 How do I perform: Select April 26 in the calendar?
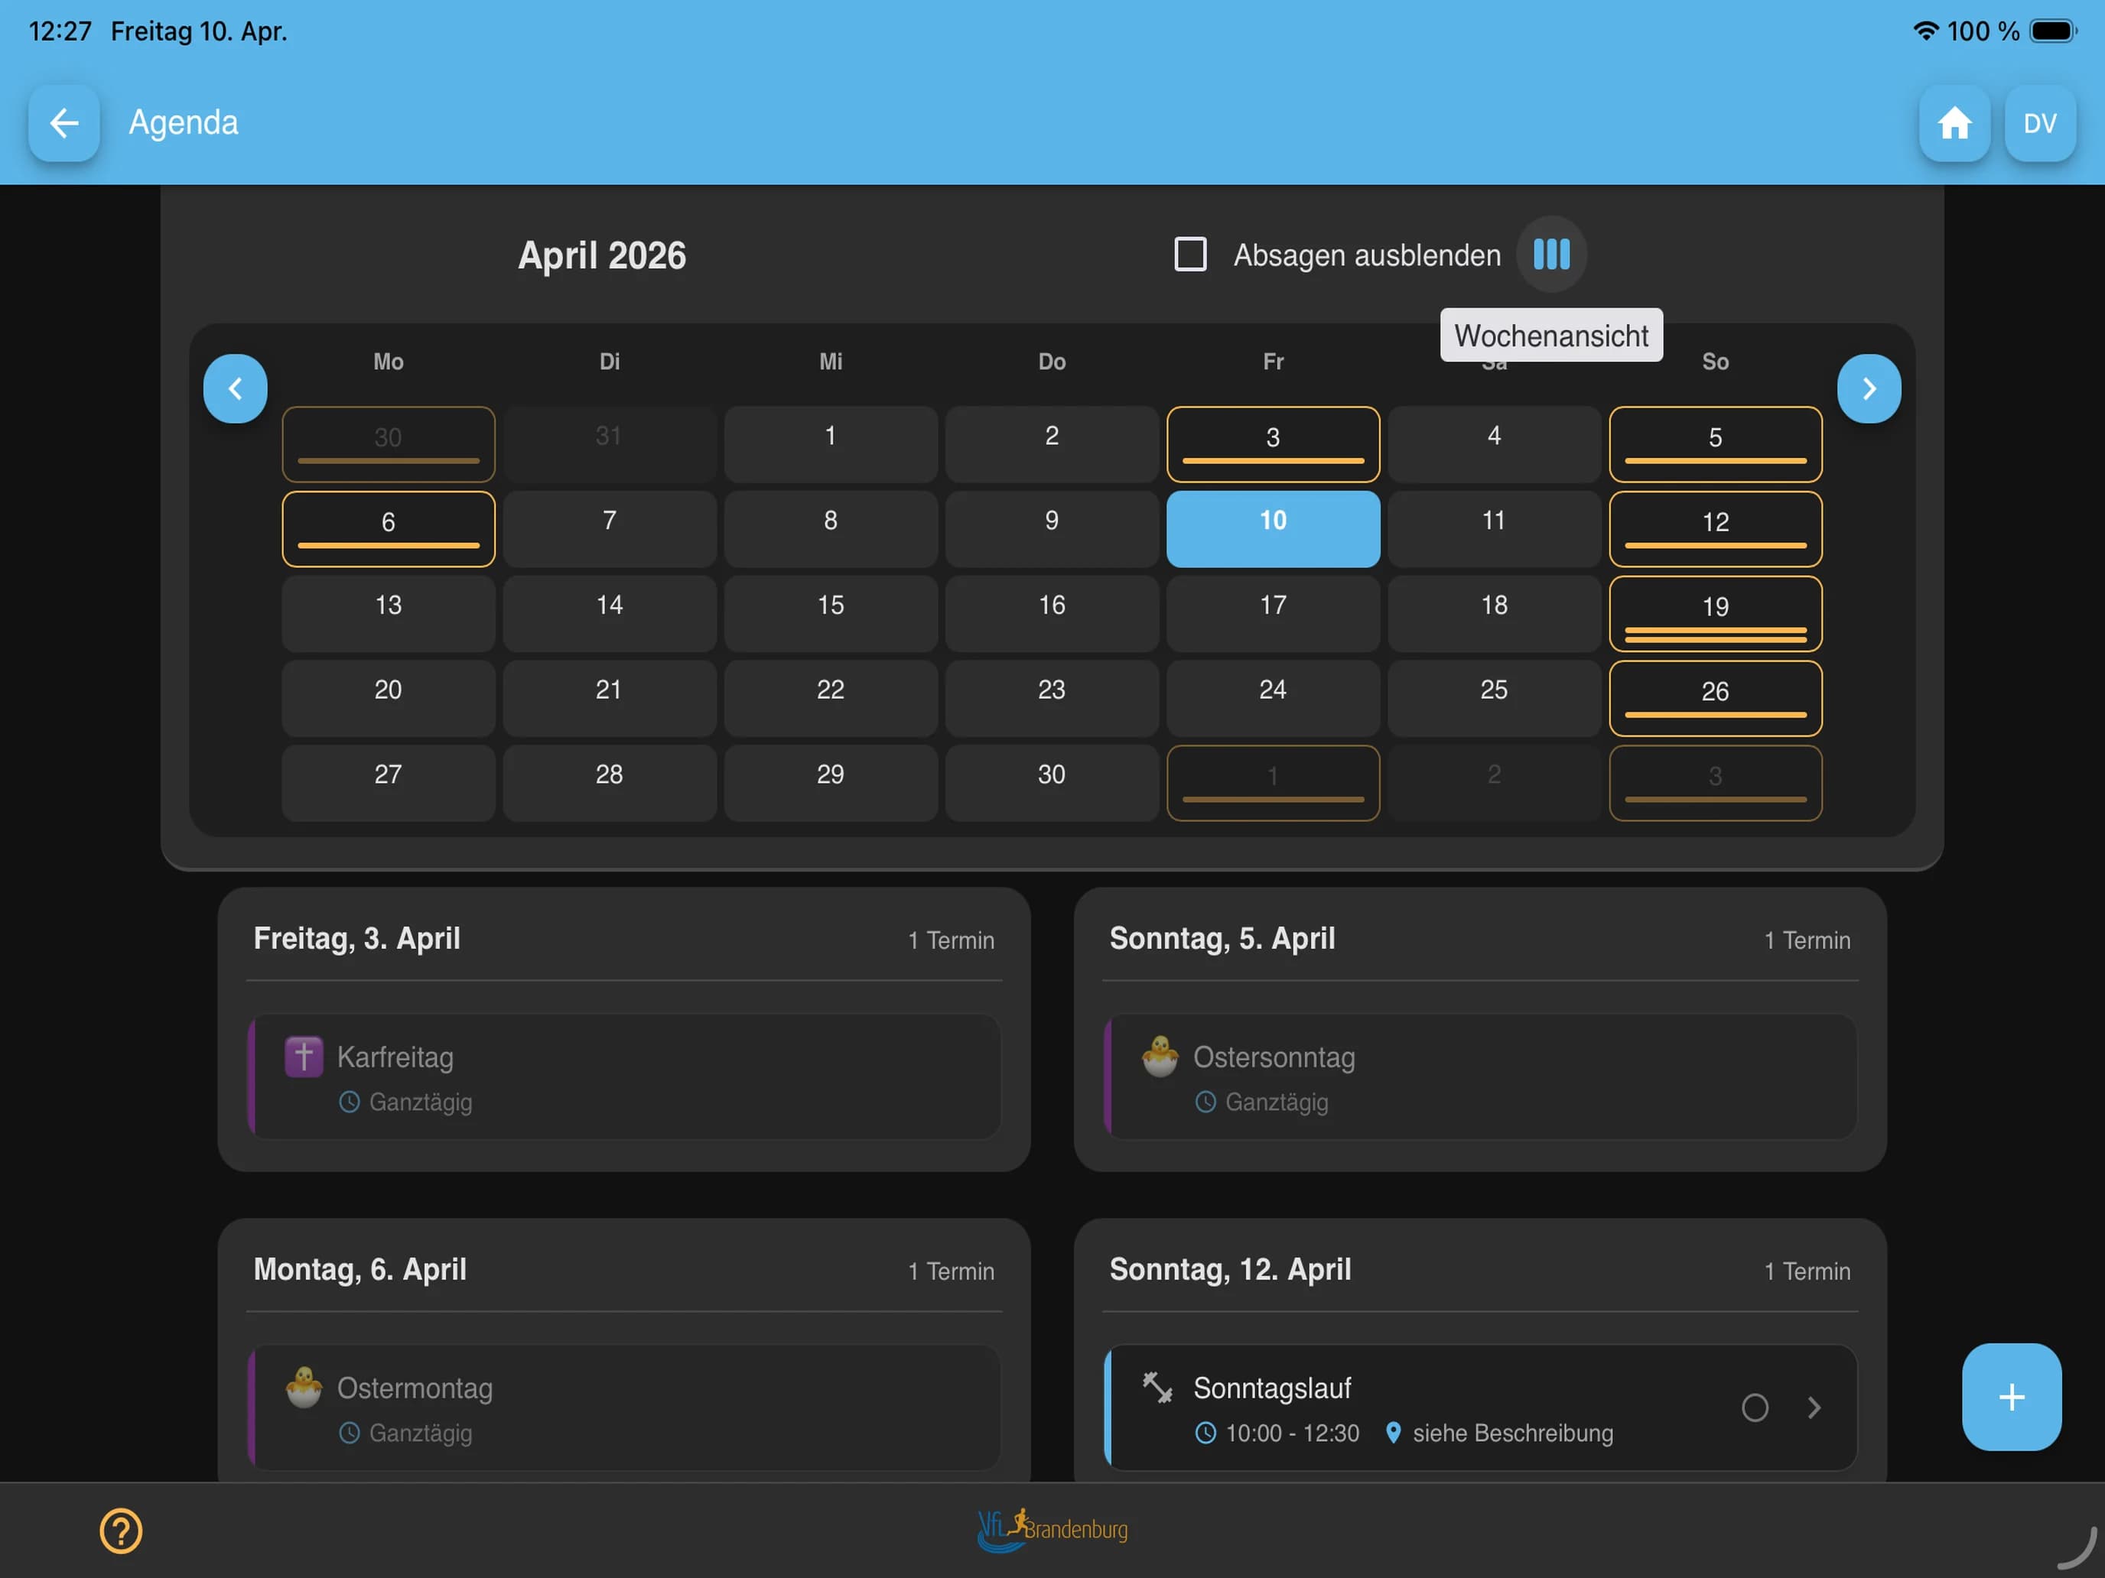(1715, 698)
